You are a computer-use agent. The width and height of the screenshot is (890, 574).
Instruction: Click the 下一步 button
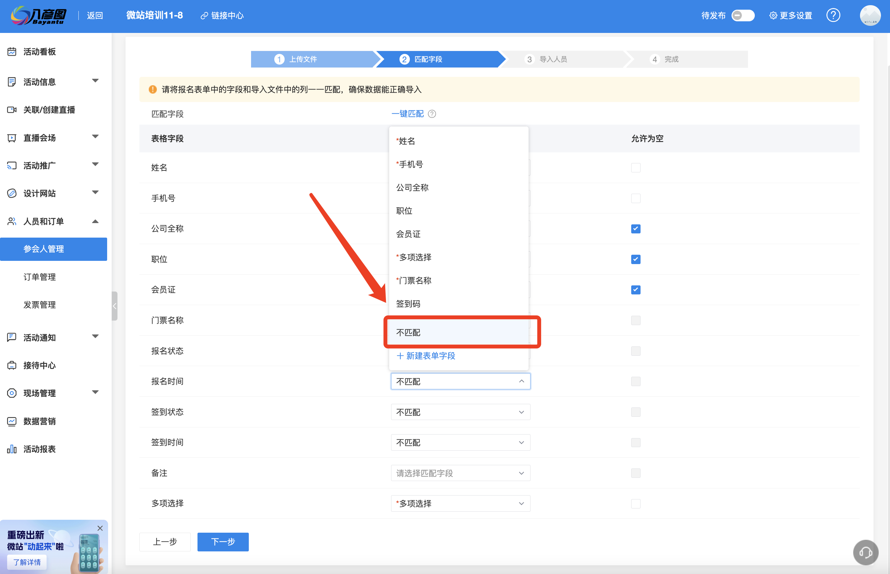(223, 542)
